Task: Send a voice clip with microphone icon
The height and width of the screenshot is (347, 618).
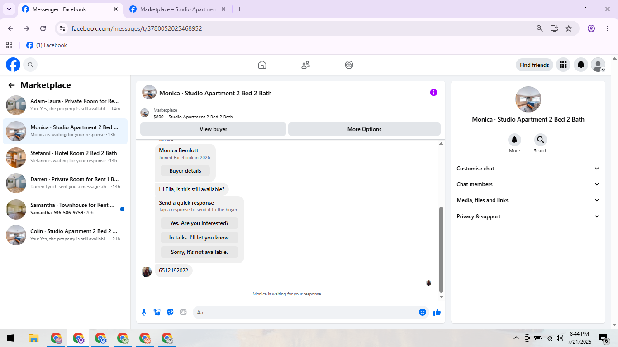Action: point(144,312)
